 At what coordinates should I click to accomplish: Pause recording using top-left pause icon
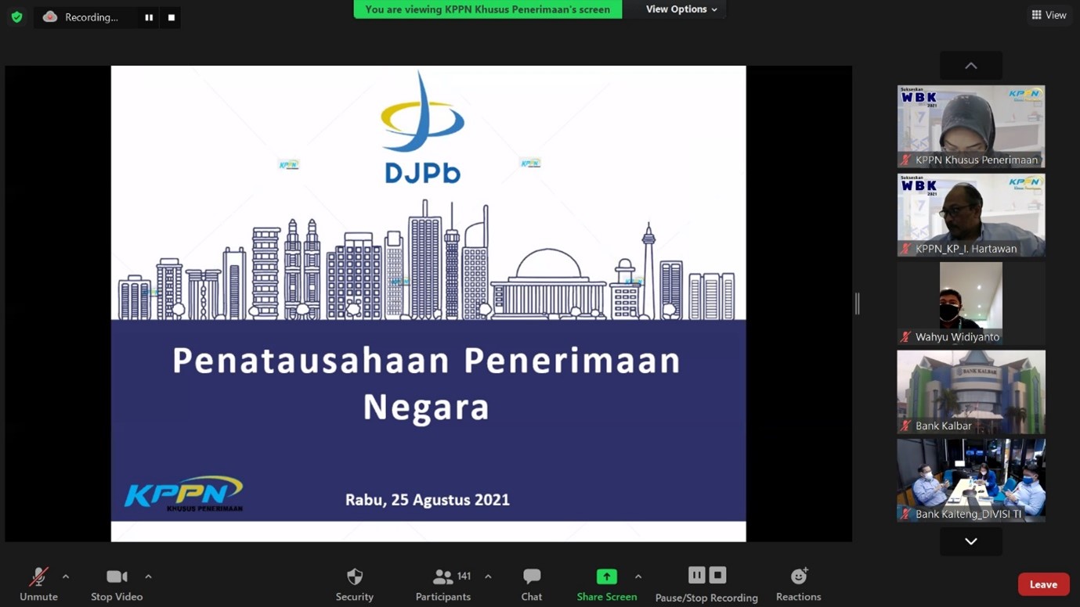(x=149, y=17)
